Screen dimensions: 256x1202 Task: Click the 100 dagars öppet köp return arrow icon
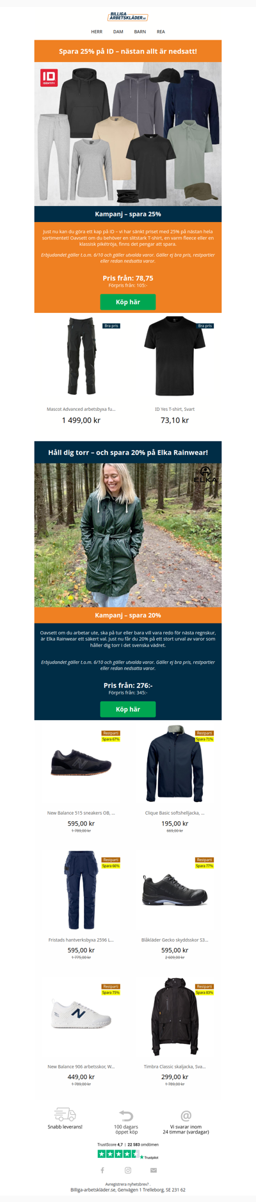point(126,1116)
